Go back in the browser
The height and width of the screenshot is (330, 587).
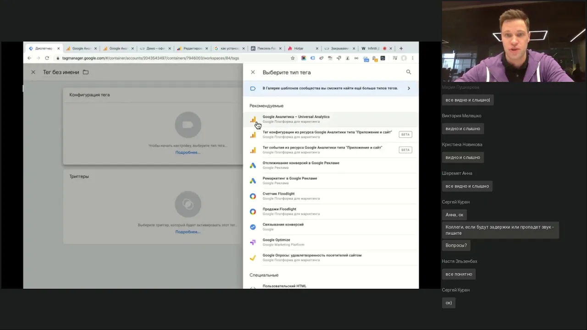pyautogui.click(x=29, y=58)
